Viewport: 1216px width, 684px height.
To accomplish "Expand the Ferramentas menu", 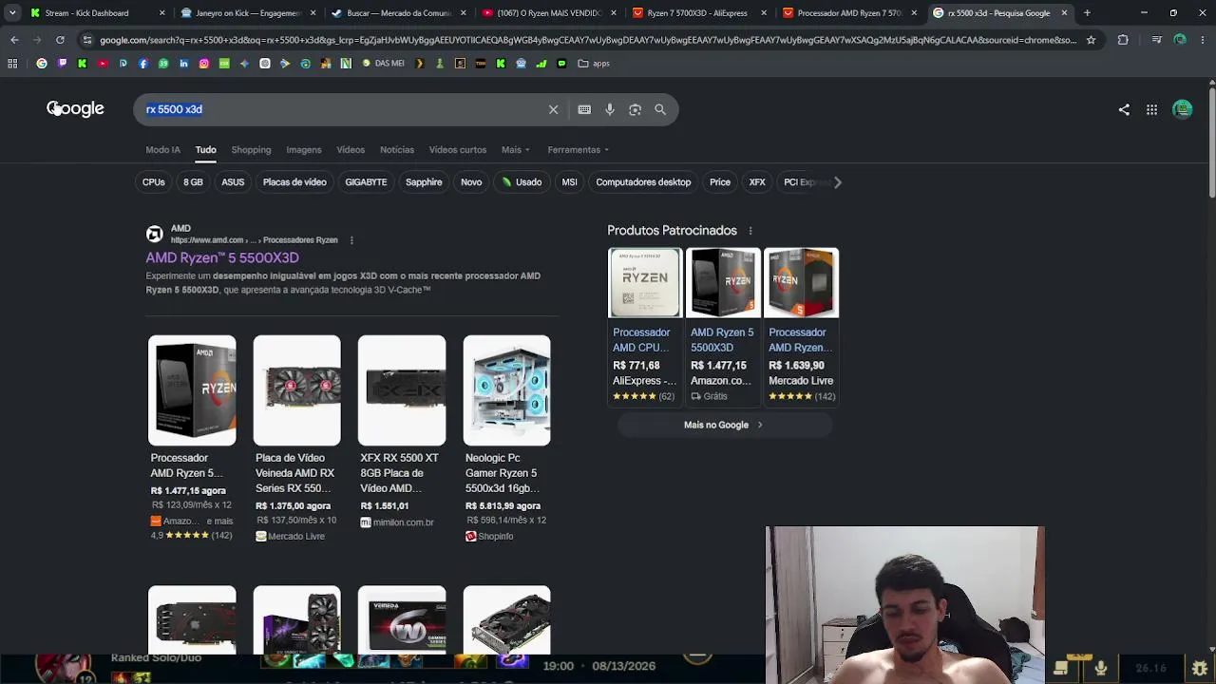I will [x=578, y=150].
